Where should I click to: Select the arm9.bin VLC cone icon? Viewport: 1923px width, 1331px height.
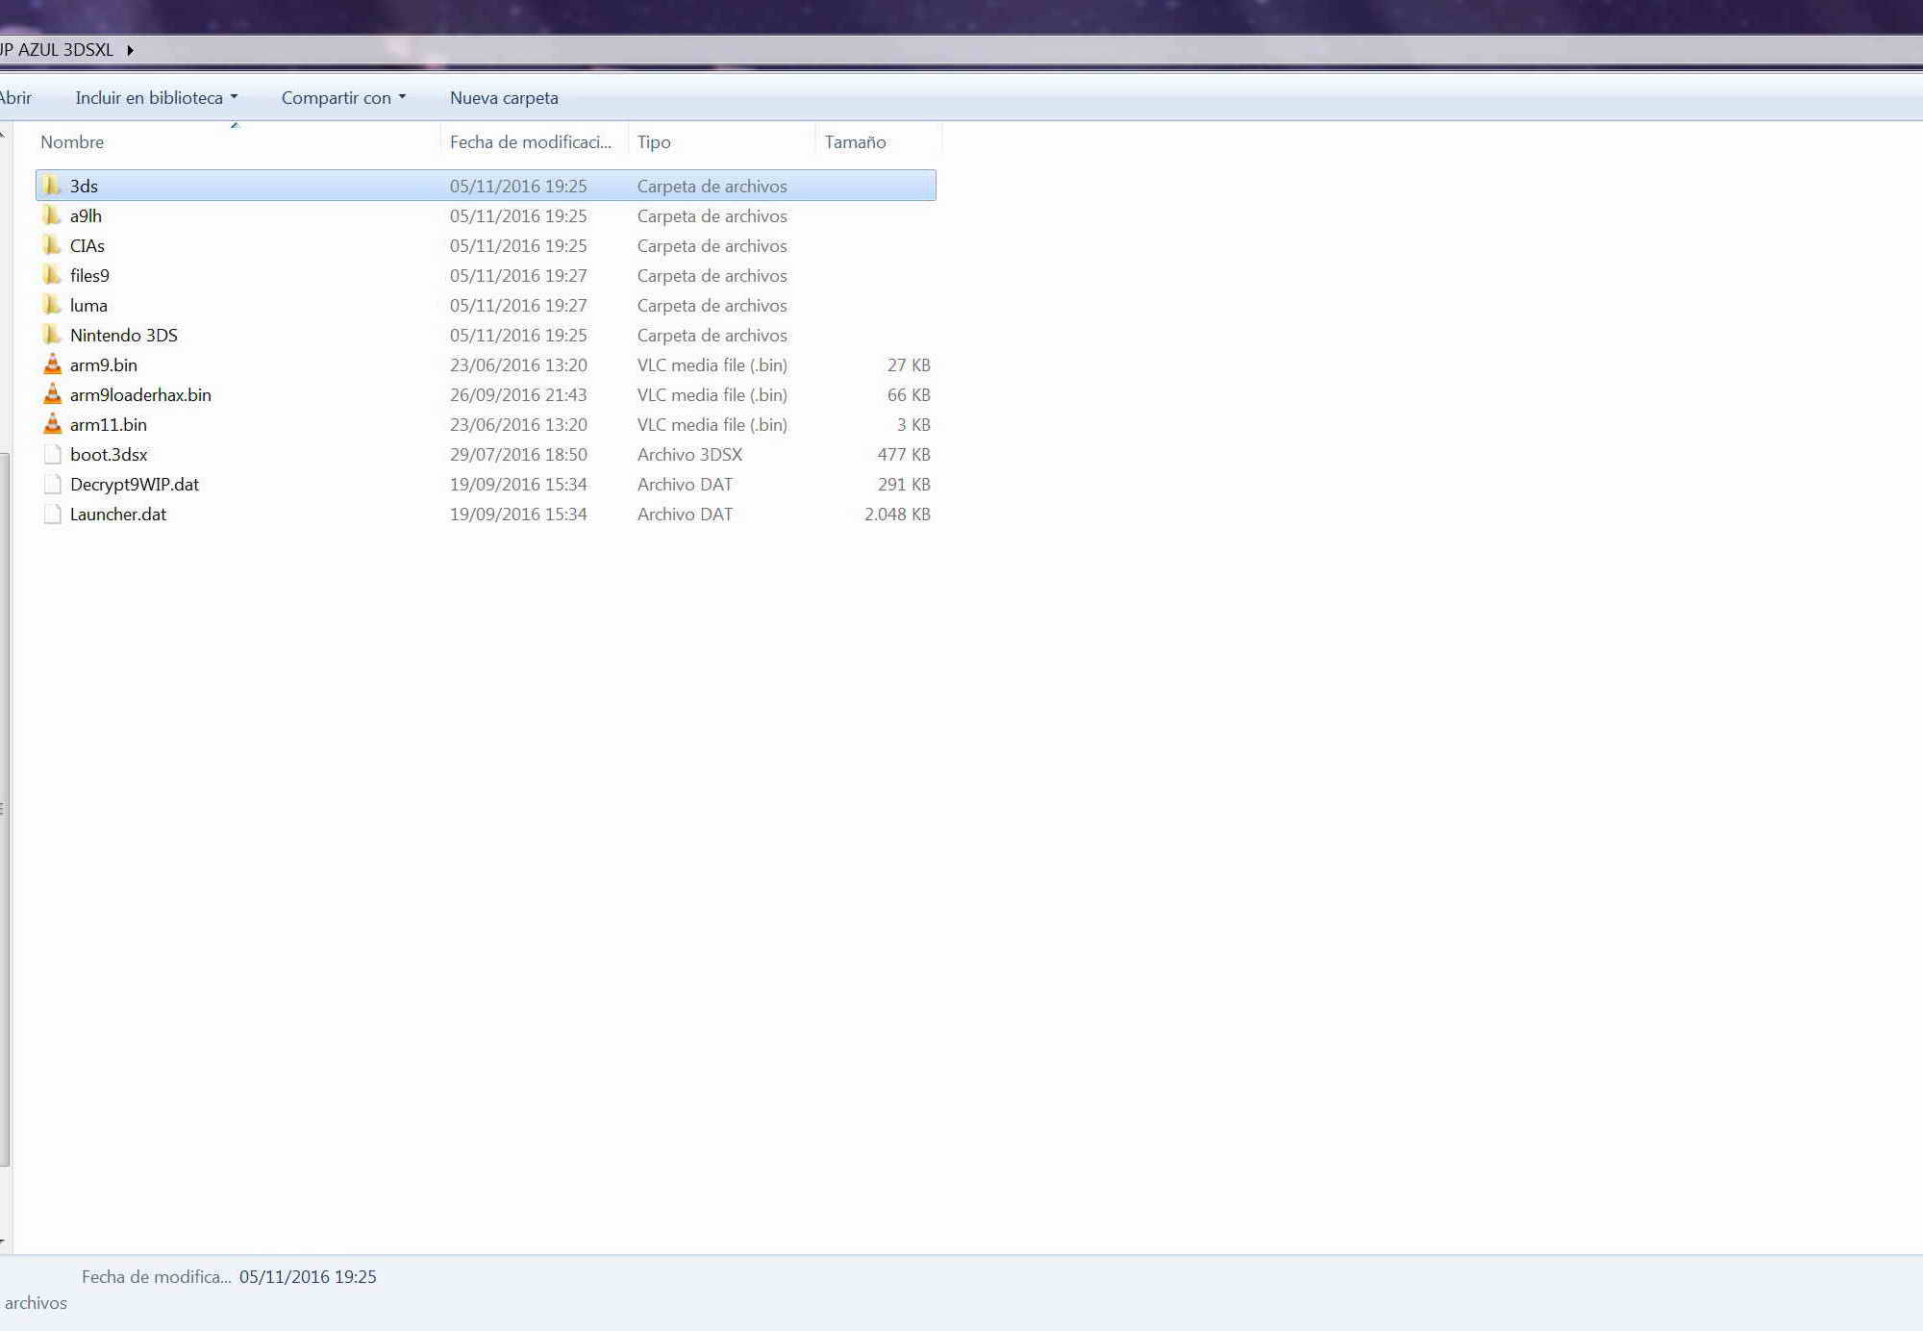point(52,364)
